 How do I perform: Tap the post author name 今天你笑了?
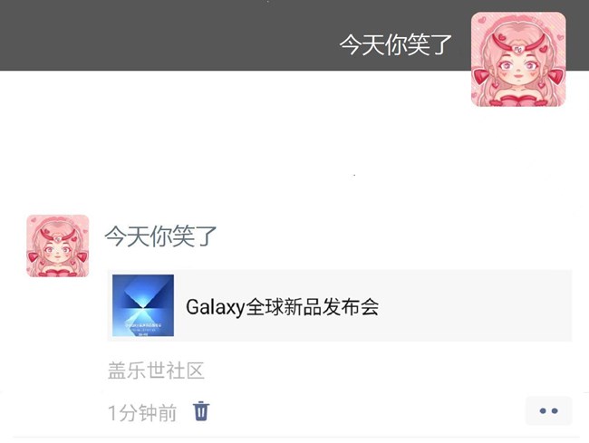[160, 236]
